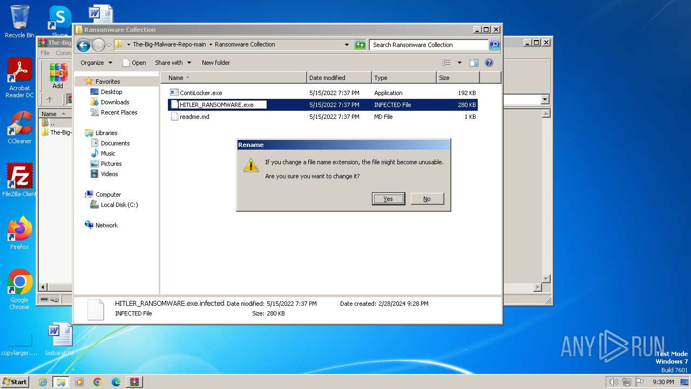Click Open in the toolbar
Image resolution: width=691 pixels, height=389 pixels.
coord(134,63)
